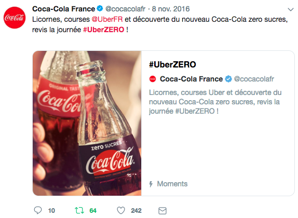The width and height of the screenshot is (298, 218).
Task: Click the Moments lightning bolt icon
Action: [x=151, y=184]
